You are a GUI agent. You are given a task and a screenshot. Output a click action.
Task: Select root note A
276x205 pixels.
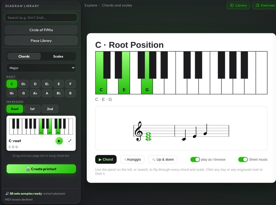point(47,93)
